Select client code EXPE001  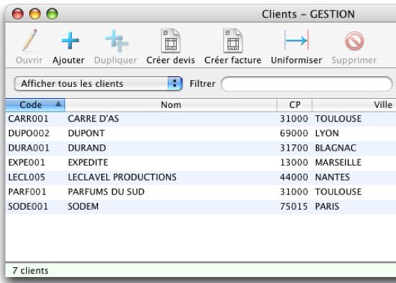tap(26, 162)
